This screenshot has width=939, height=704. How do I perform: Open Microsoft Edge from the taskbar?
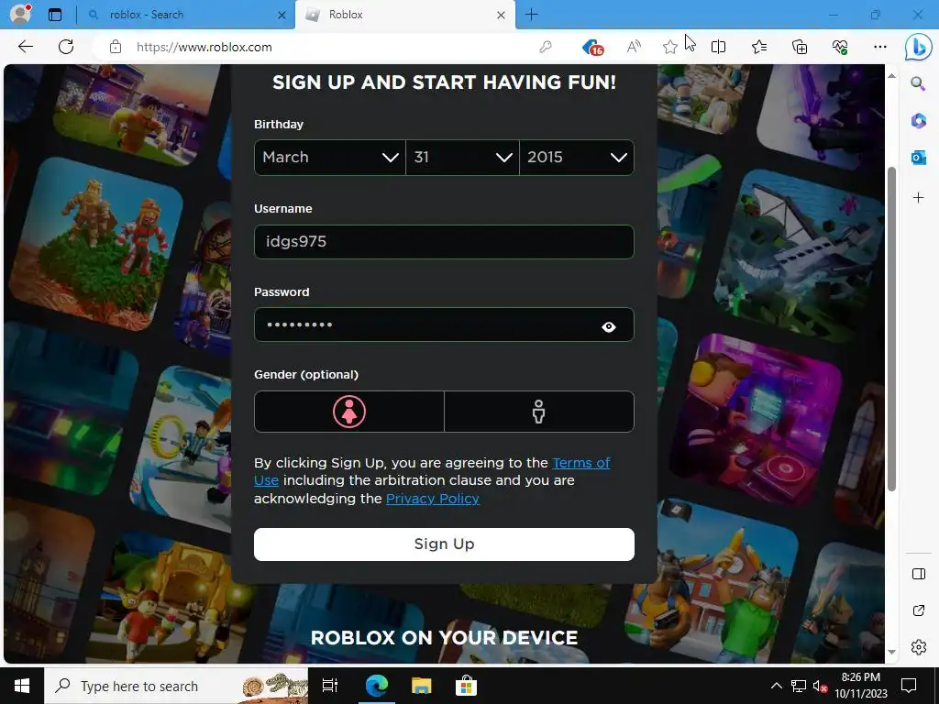(377, 686)
